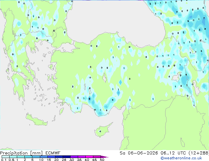This screenshot has height=161, width=209.
Task: Click the 35–40 mm magenta legend swatch
Action: click(81, 157)
